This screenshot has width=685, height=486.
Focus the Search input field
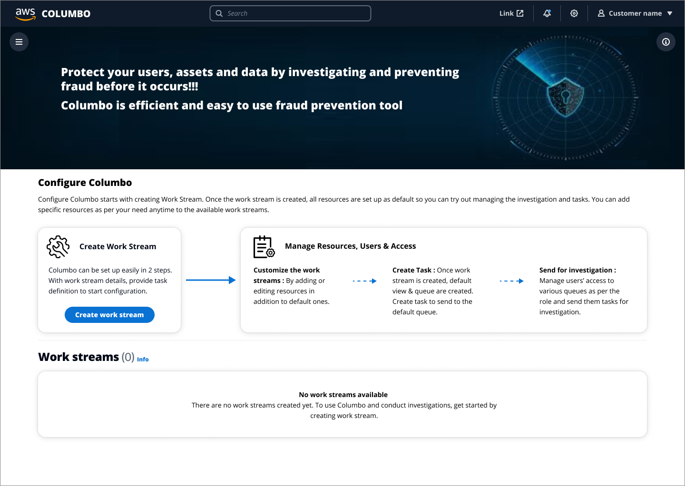tap(290, 13)
